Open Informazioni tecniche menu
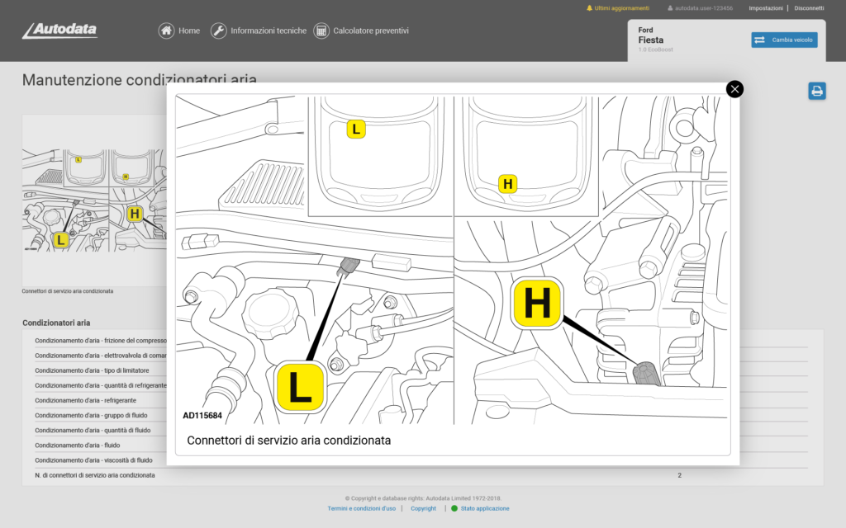The height and width of the screenshot is (528, 846). pos(268,31)
